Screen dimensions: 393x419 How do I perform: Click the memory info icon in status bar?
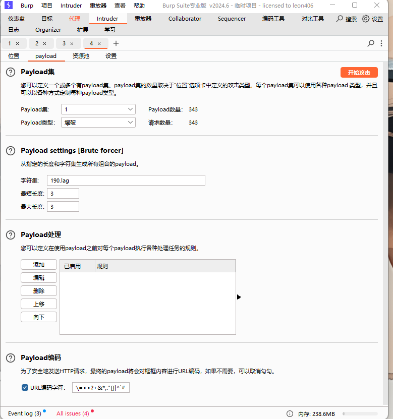(290, 413)
